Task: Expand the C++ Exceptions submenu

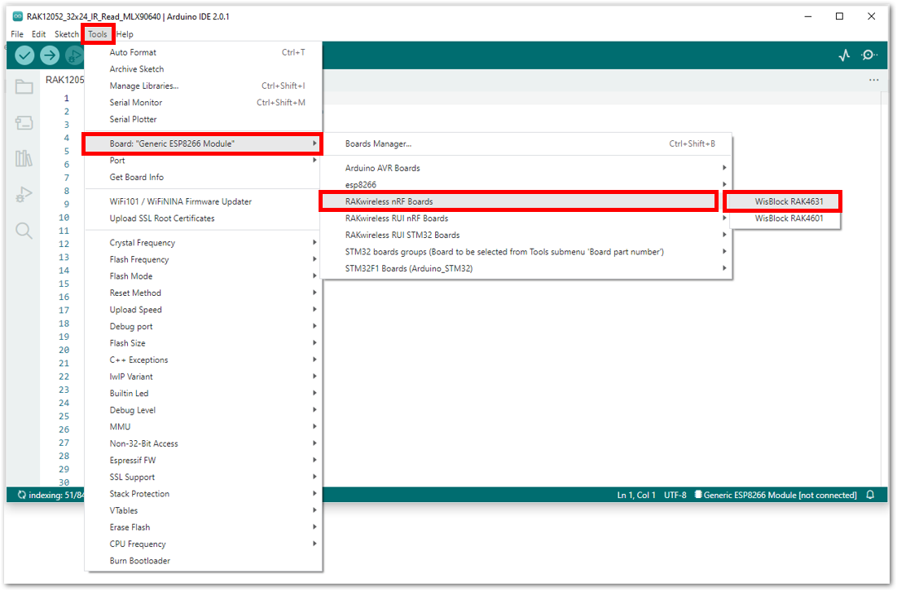Action: [x=204, y=359]
